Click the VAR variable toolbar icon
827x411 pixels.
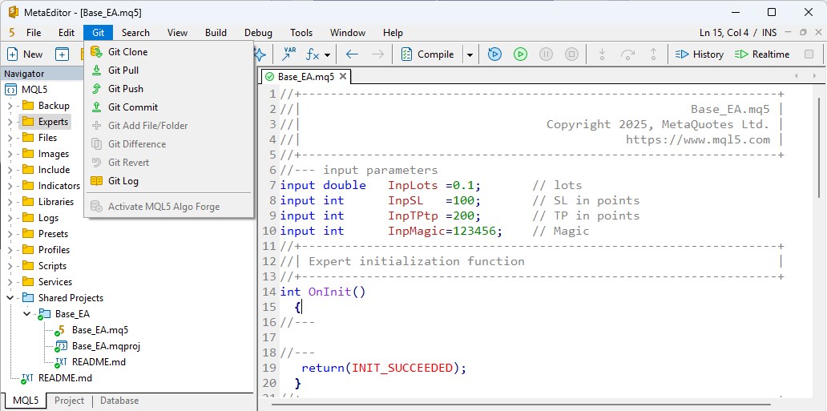[x=289, y=54]
